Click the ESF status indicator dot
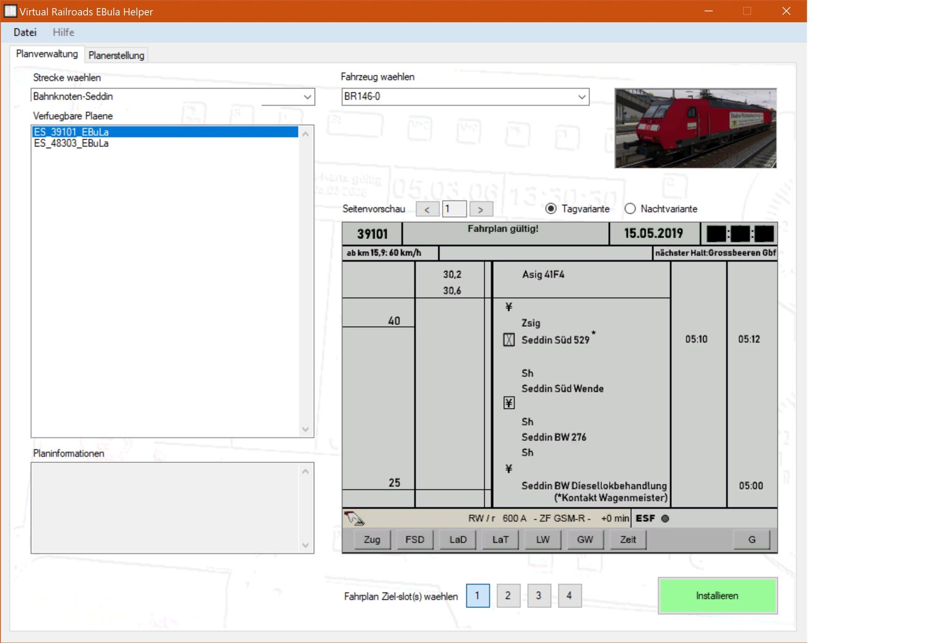The width and height of the screenshot is (933, 643). click(665, 518)
